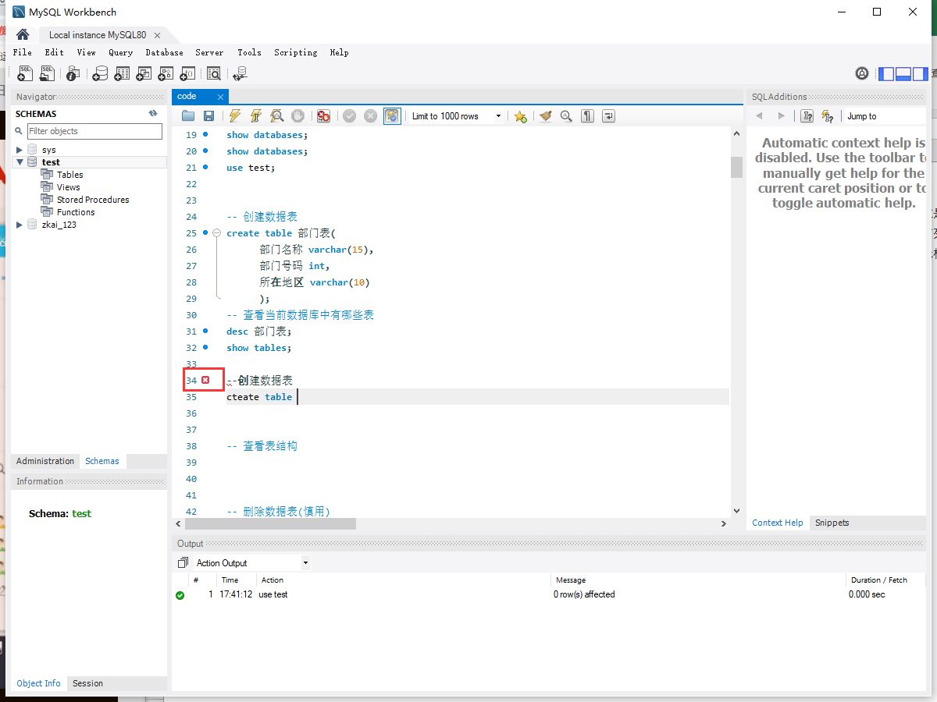Toggle invisible characters display
The image size is (937, 702).
pos(587,116)
